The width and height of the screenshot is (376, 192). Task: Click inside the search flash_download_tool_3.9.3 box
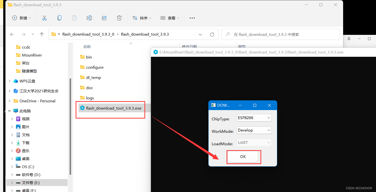pos(281,34)
